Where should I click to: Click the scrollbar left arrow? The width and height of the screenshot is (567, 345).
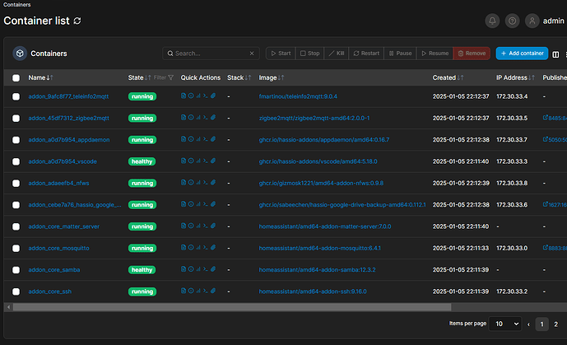(9, 307)
